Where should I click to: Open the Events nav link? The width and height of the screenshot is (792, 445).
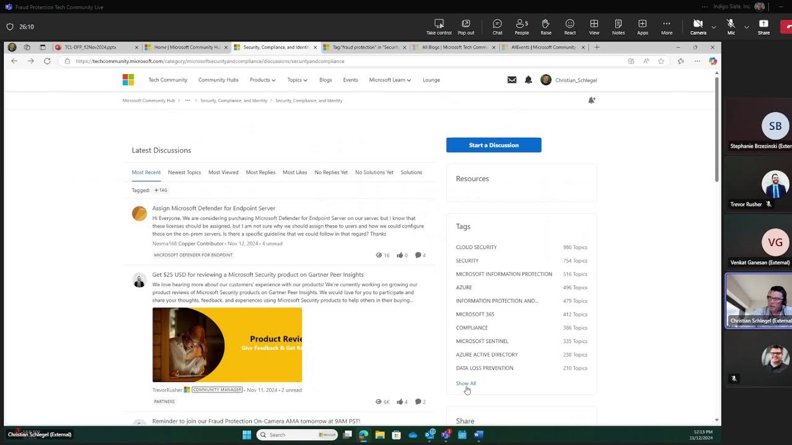350,80
